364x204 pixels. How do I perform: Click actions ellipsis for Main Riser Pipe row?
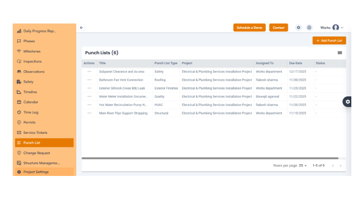click(x=89, y=113)
